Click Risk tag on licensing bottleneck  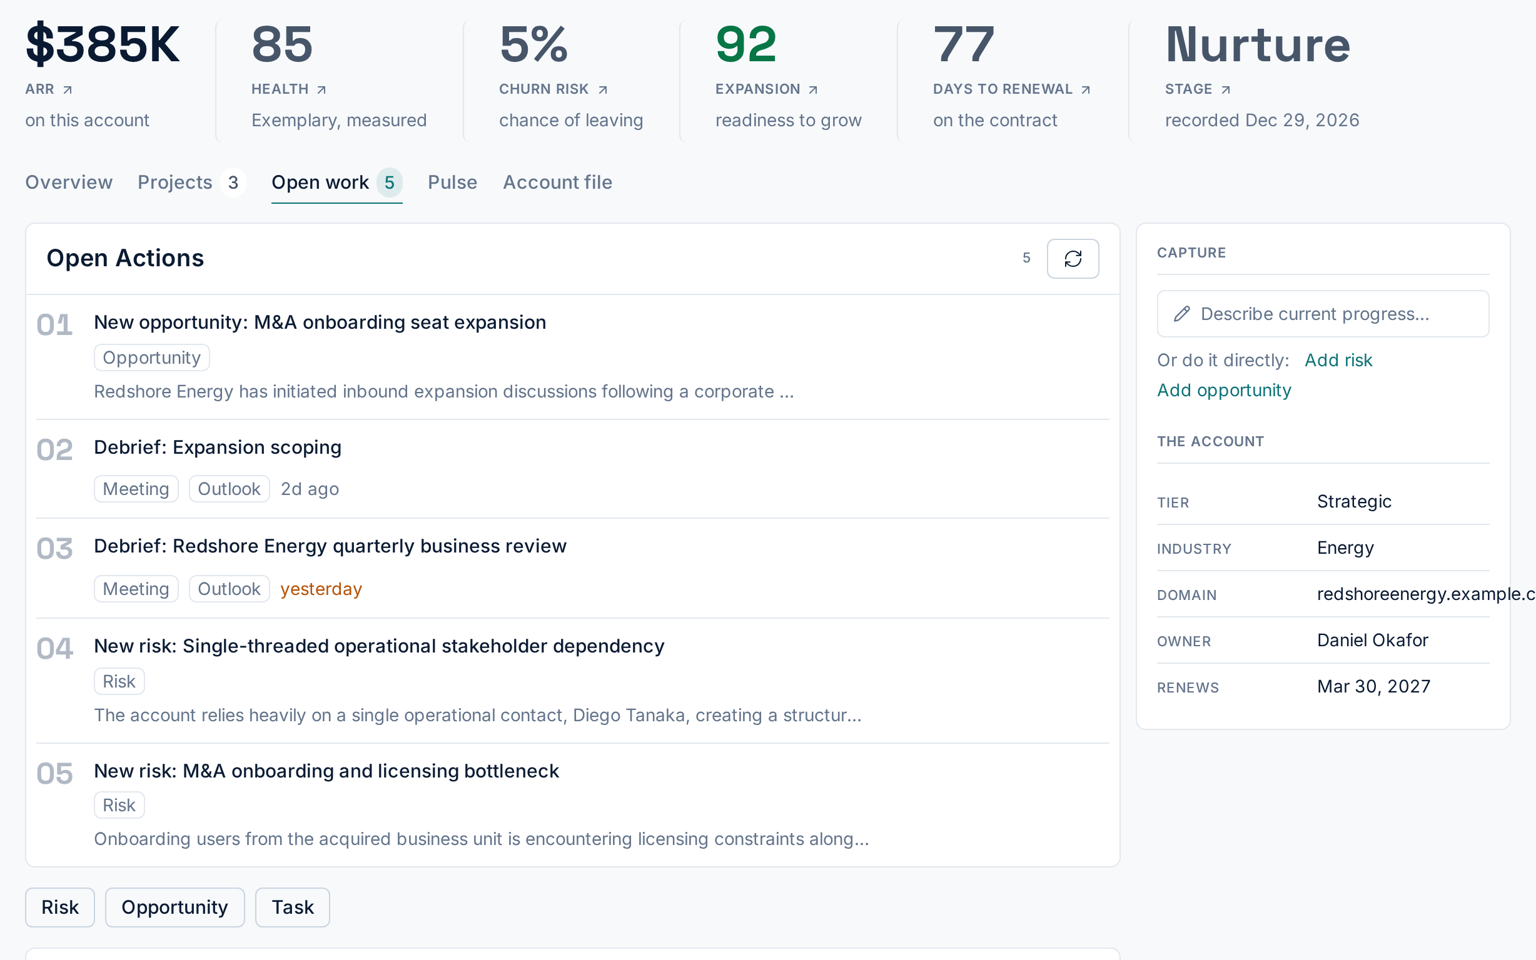point(119,805)
